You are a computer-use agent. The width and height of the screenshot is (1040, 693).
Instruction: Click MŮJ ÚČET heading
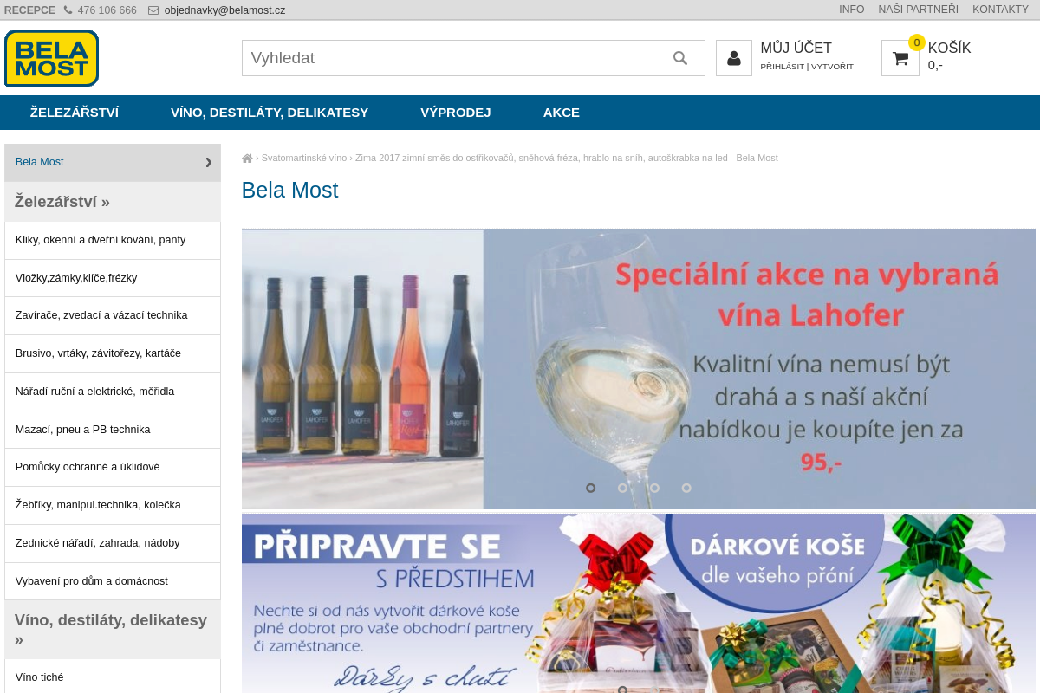(796, 49)
